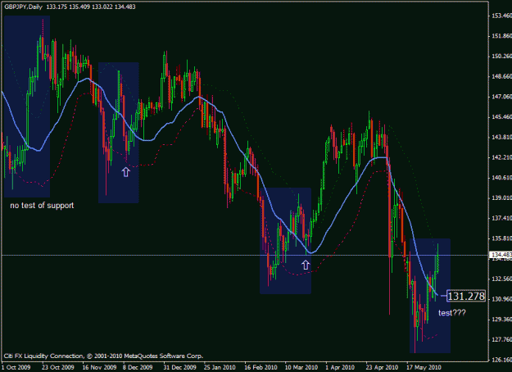Click the 31 Dec 2009 date label
The height and width of the screenshot is (372, 512).
click(x=179, y=367)
